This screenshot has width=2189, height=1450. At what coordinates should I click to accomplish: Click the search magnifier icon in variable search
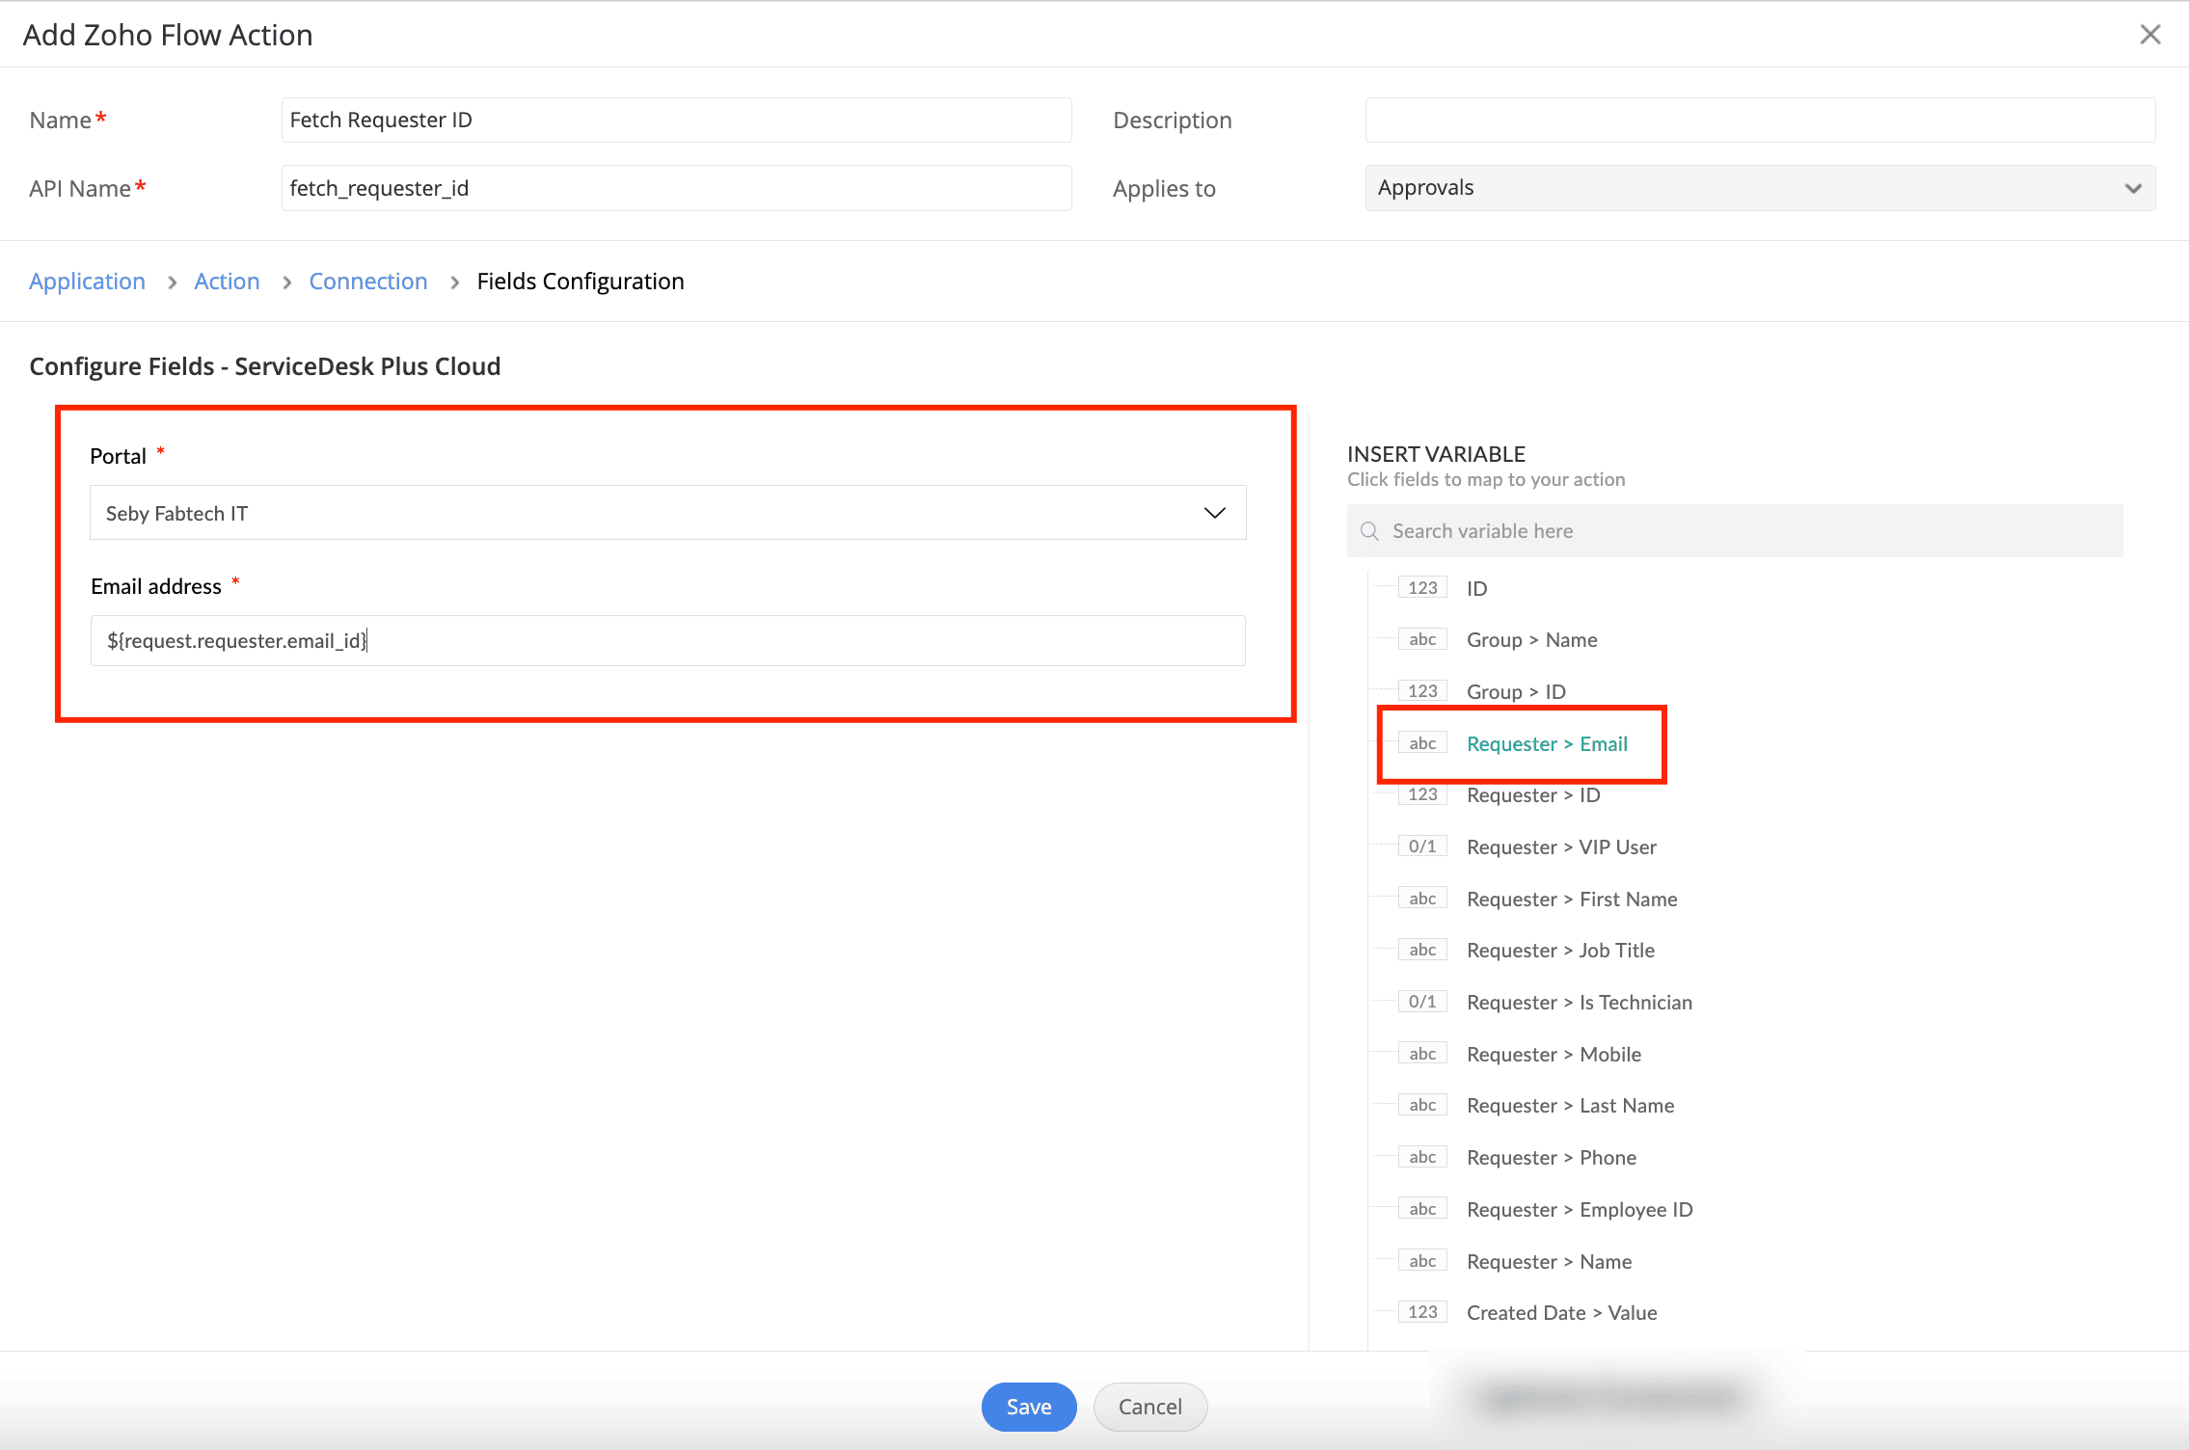click(x=1368, y=531)
